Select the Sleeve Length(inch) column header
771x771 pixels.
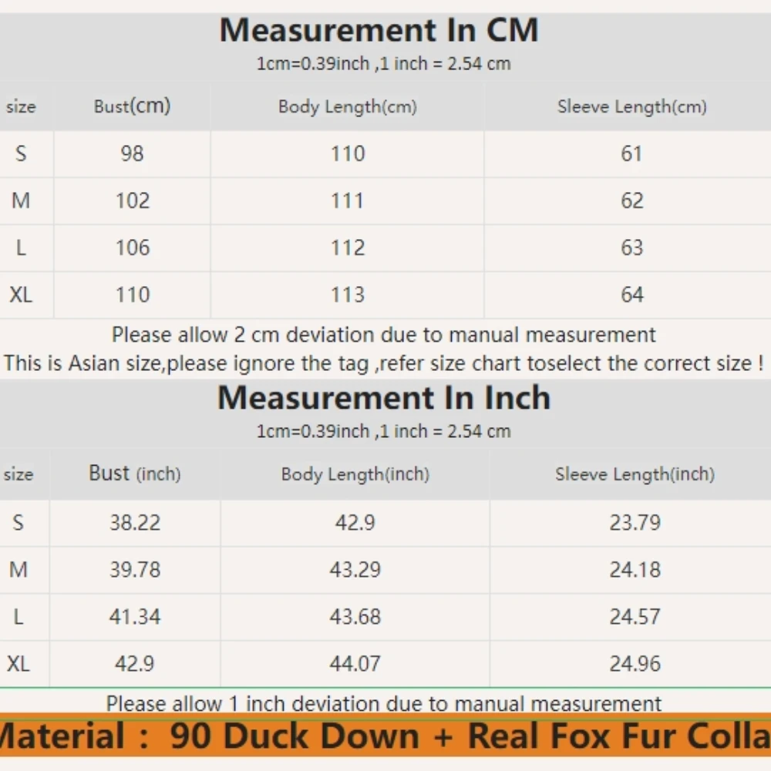[x=635, y=474]
